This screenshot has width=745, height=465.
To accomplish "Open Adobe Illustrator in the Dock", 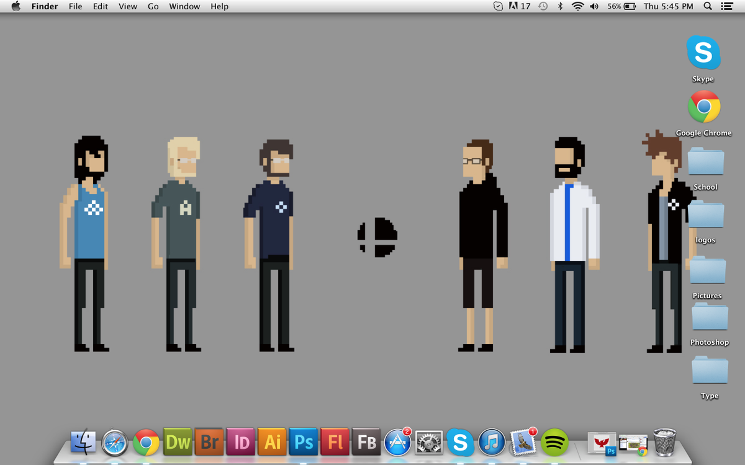I will 273,442.
